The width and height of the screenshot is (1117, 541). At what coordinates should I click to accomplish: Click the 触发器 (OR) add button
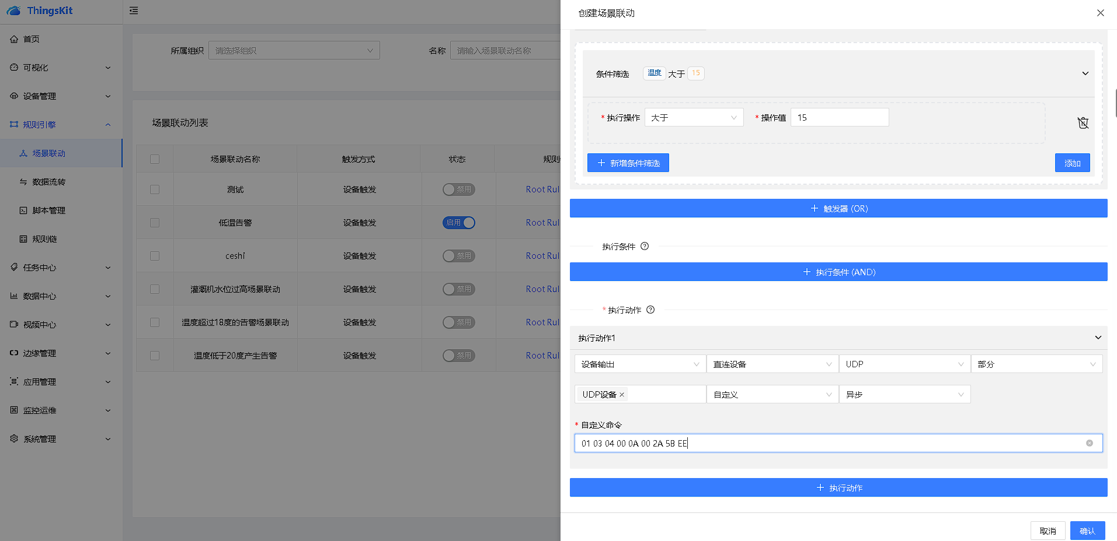coord(838,209)
